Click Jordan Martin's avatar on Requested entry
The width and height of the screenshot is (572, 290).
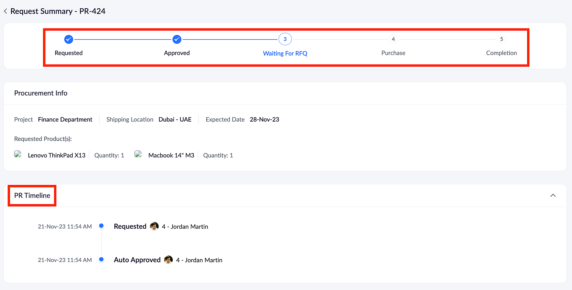coord(154,226)
